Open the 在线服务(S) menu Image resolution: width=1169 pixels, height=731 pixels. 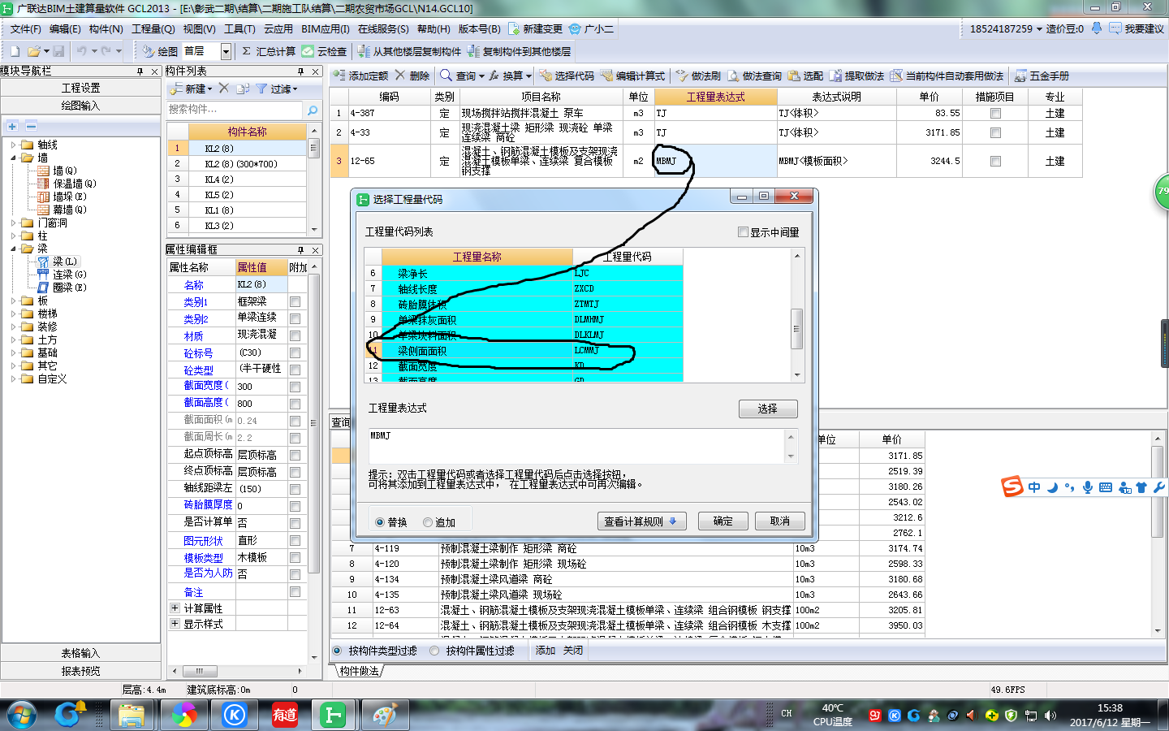[x=383, y=28]
